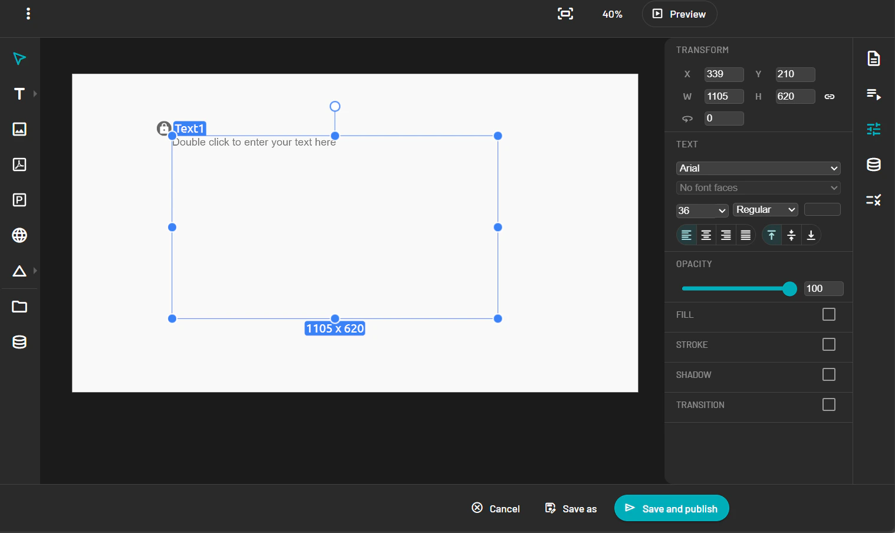Click the rotation angle input field
This screenshot has width=895, height=533.
(724, 119)
